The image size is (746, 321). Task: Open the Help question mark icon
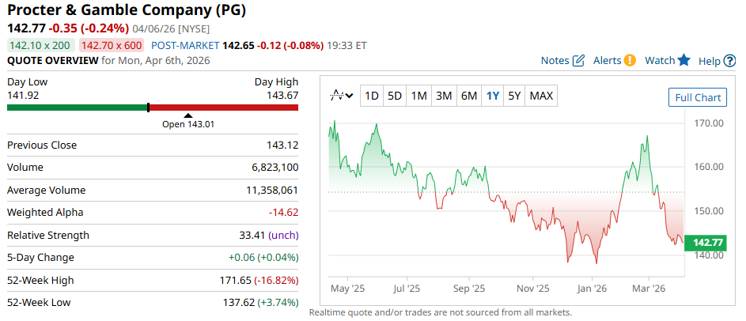[729, 61]
